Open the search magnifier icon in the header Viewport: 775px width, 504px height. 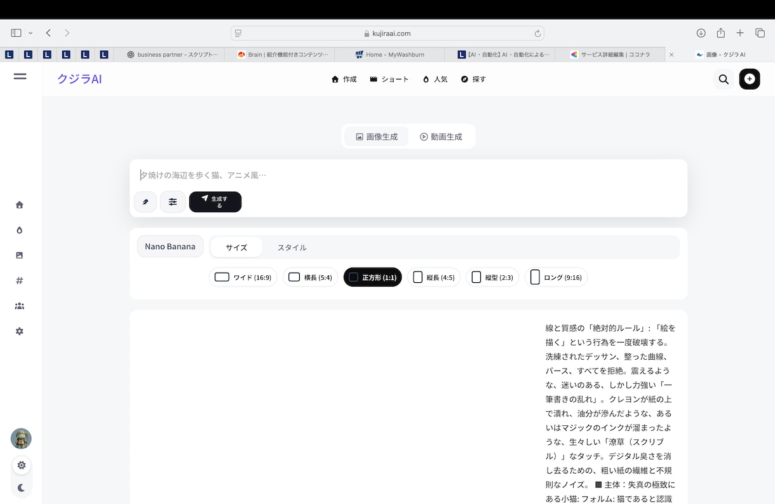[724, 79]
